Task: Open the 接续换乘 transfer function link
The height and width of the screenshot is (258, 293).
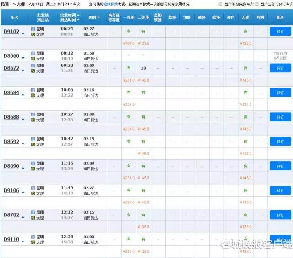Action: click(x=111, y=4)
